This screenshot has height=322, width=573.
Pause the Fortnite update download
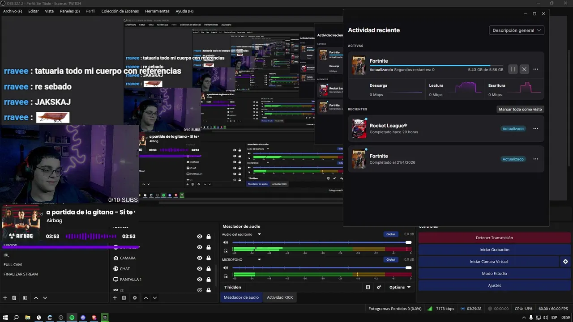click(513, 69)
